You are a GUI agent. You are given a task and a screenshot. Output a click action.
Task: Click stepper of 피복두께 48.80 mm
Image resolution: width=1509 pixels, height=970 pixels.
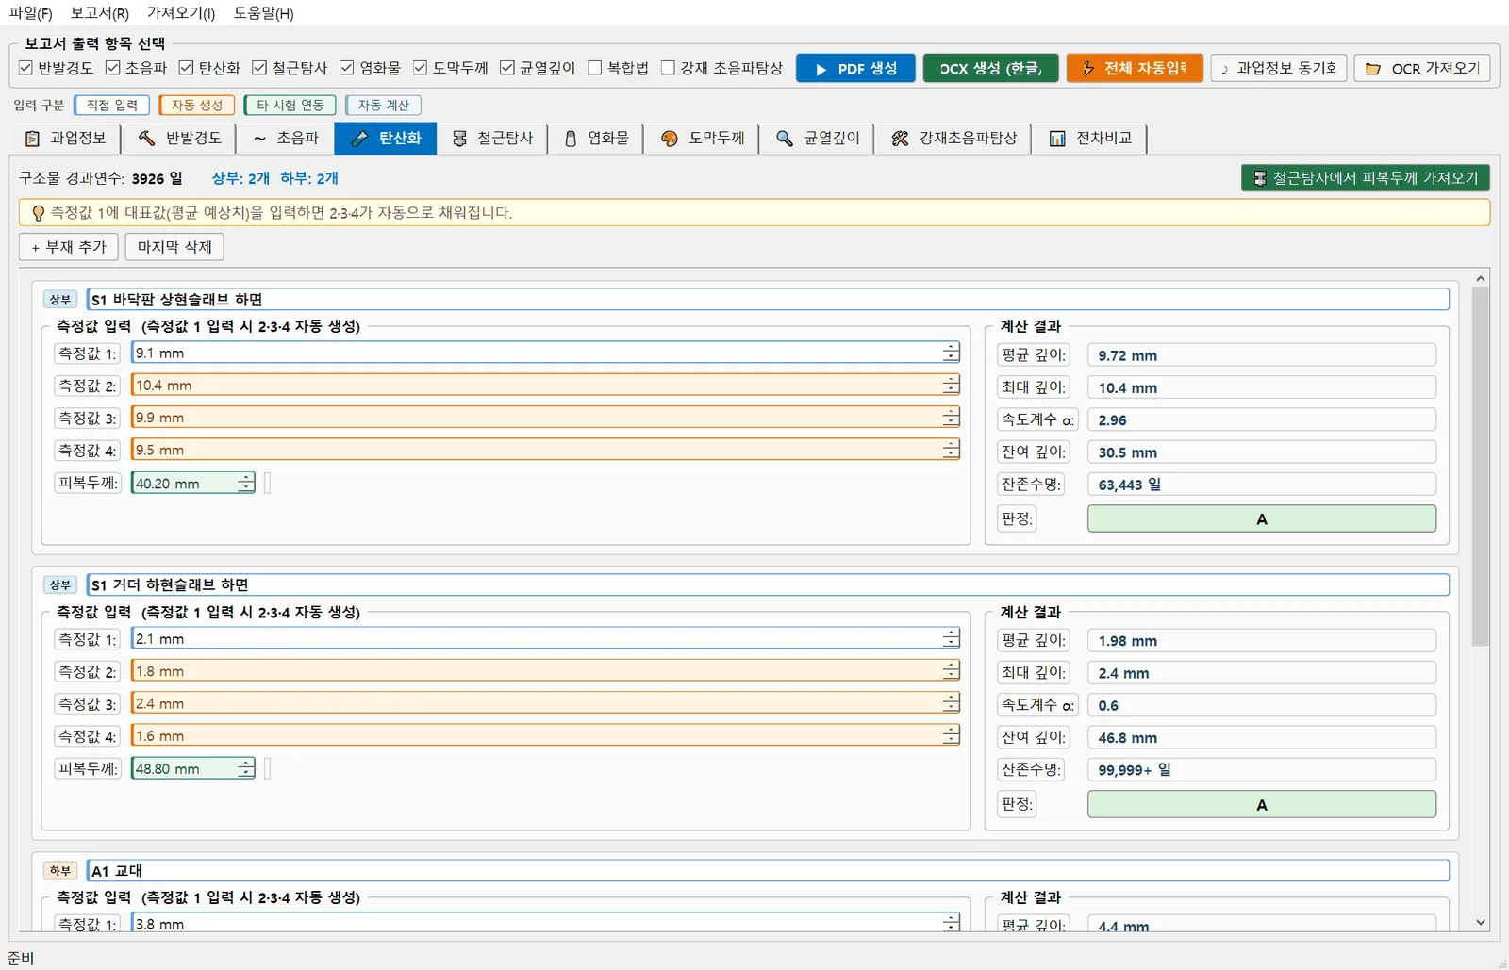(246, 768)
